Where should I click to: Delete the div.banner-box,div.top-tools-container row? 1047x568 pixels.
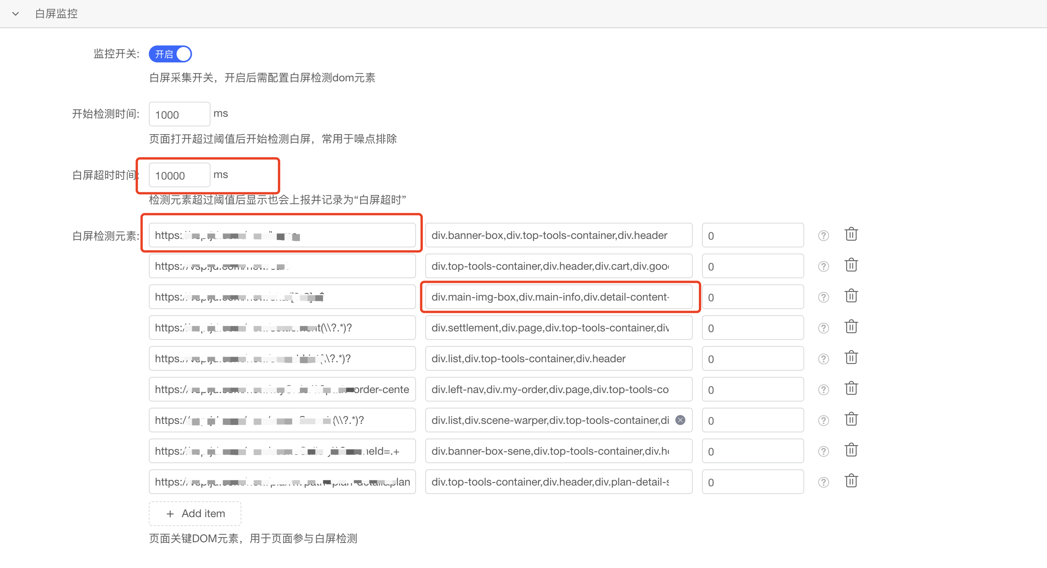tap(851, 235)
